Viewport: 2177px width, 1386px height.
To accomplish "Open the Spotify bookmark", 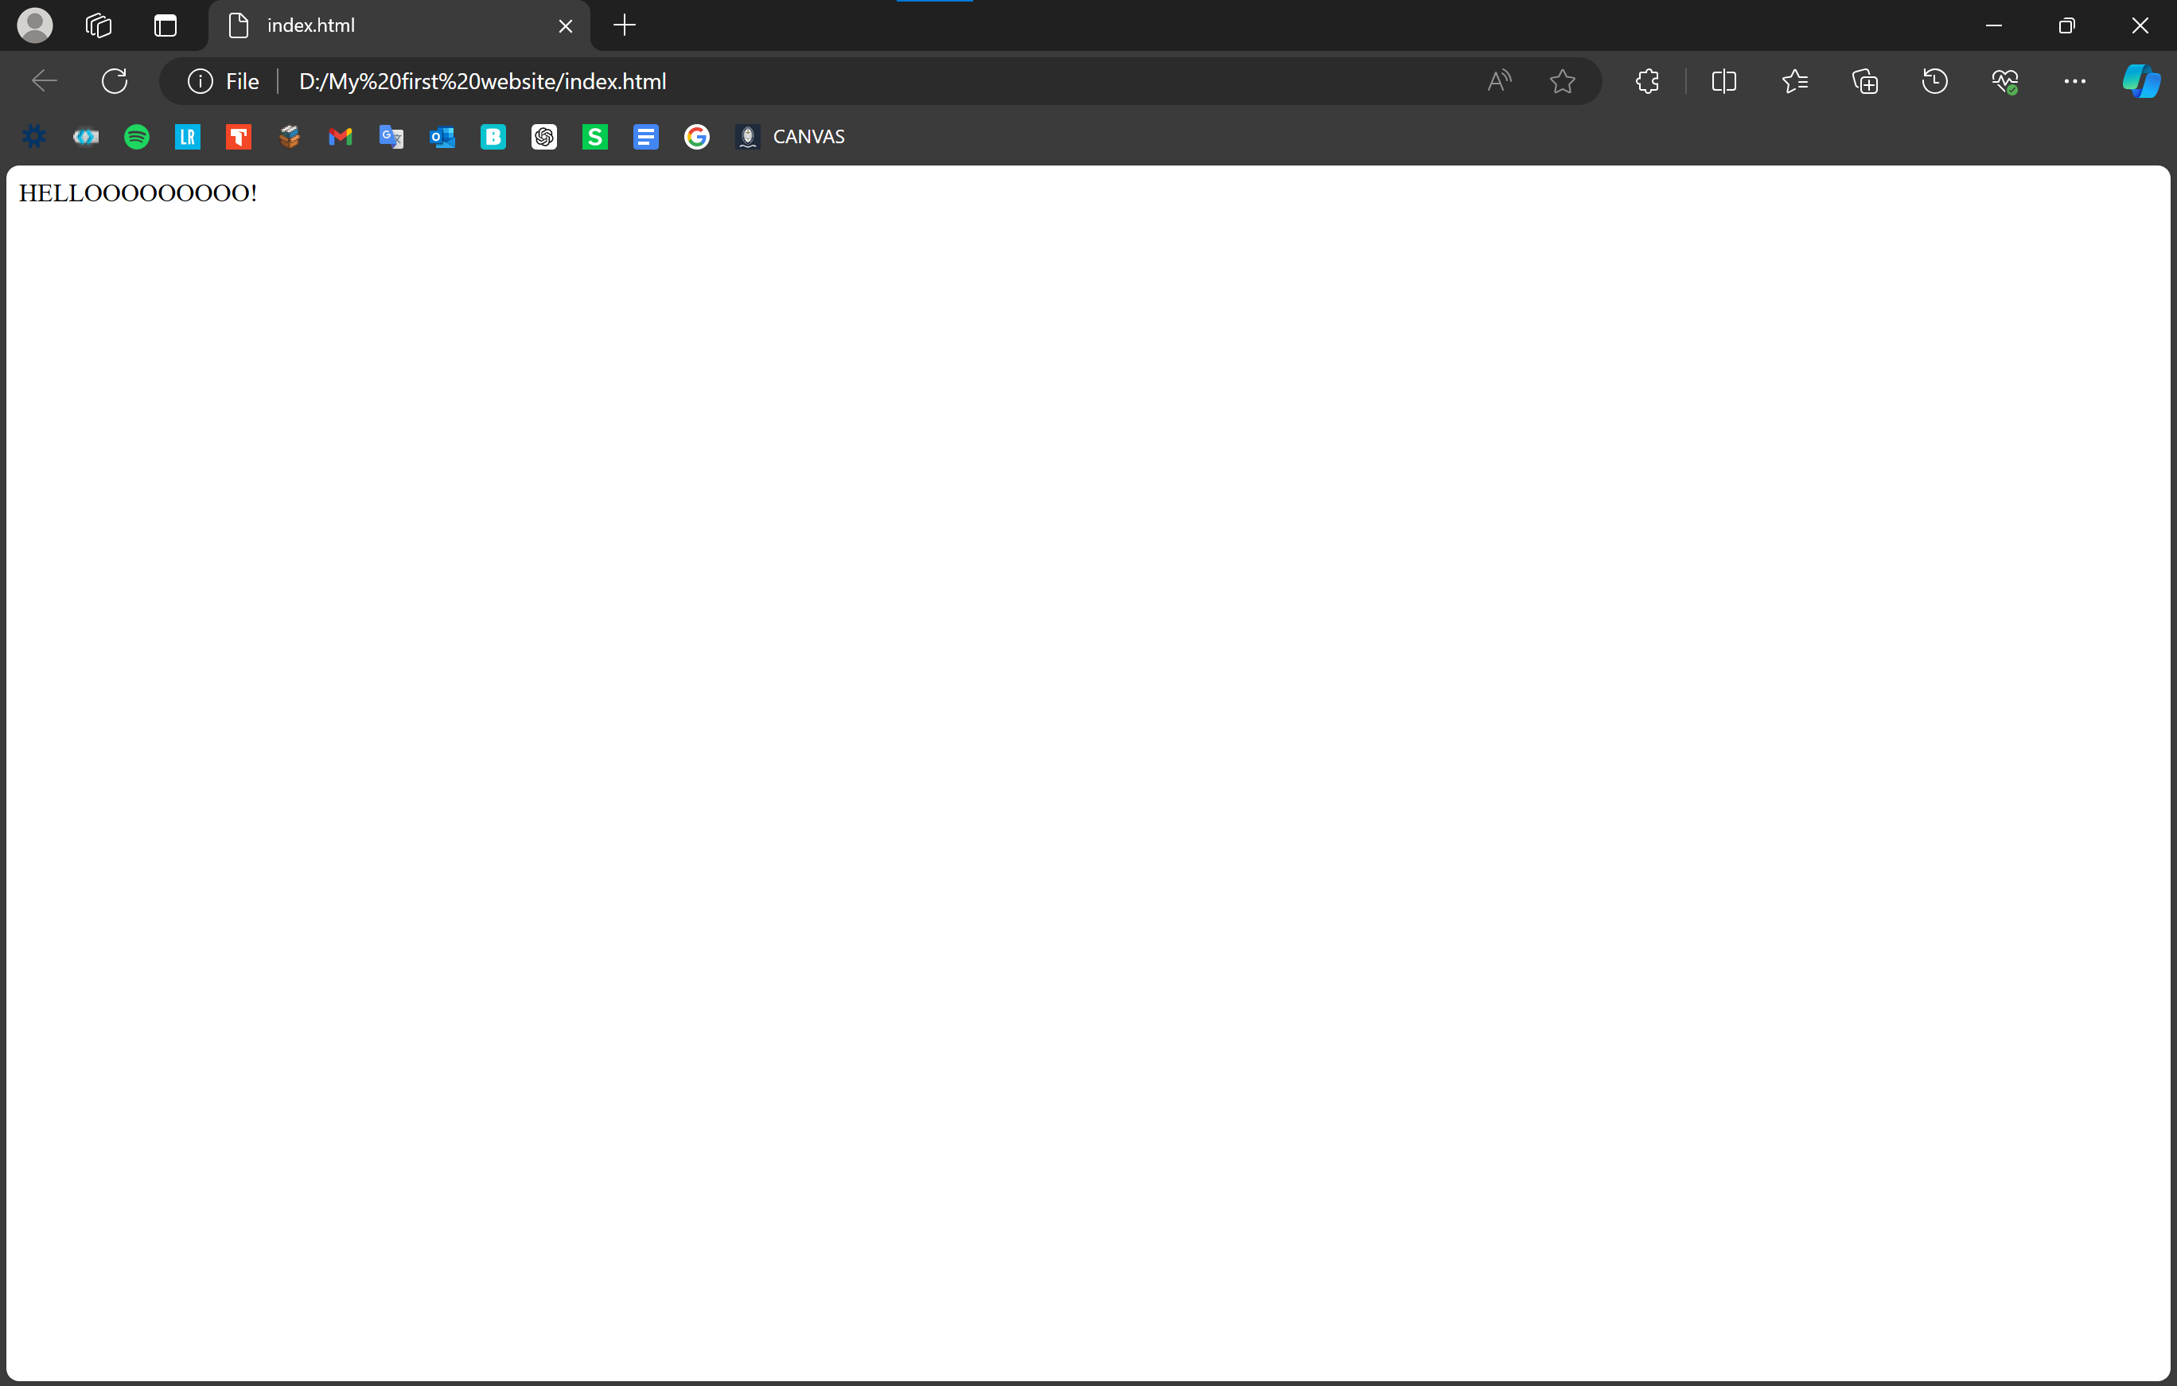I will click(x=137, y=137).
